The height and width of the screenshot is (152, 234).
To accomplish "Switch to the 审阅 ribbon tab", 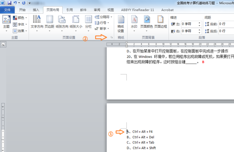I will click(x=97, y=10).
